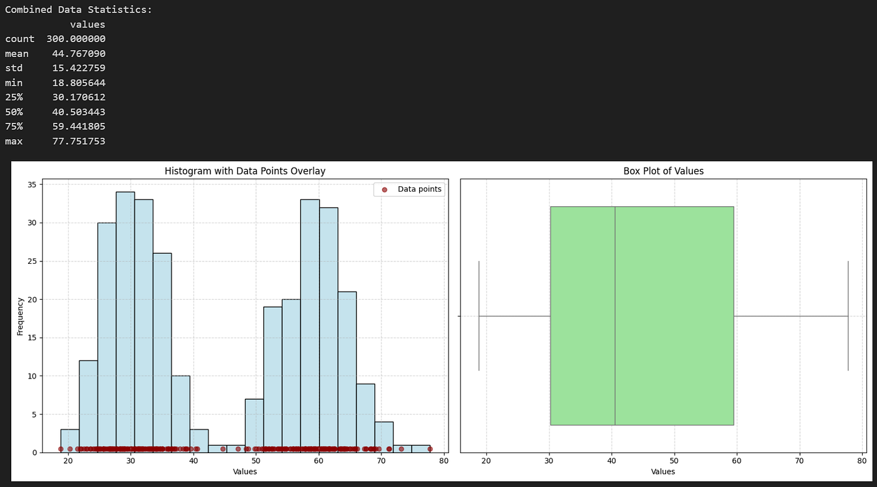This screenshot has width=877, height=487.
Task: Click the 'Box Plot of Values' title
Action: point(663,170)
